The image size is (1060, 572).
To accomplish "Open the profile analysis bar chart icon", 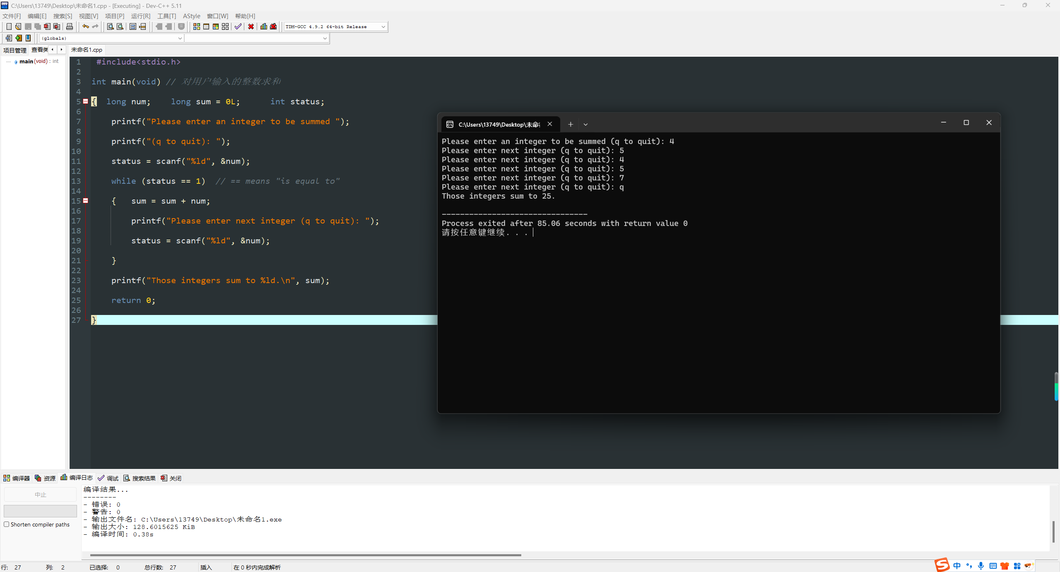I will (x=264, y=26).
